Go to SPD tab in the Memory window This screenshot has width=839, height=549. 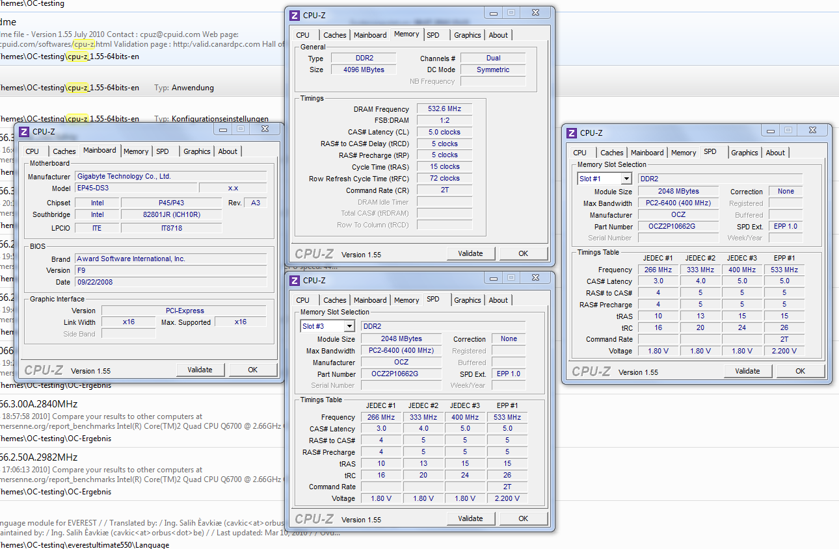[x=433, y=35]
